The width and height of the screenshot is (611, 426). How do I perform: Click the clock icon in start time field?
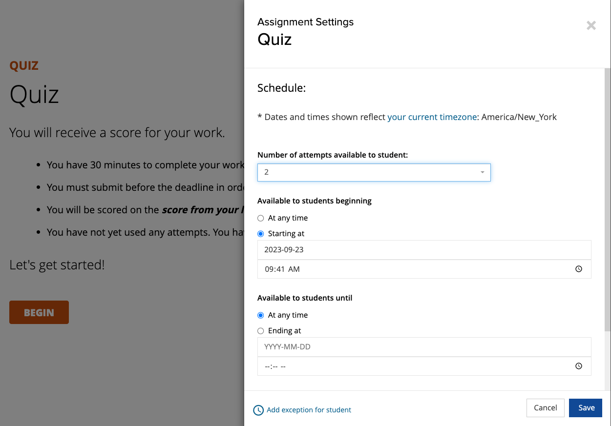pyautogui.click(x=579, y=269)
